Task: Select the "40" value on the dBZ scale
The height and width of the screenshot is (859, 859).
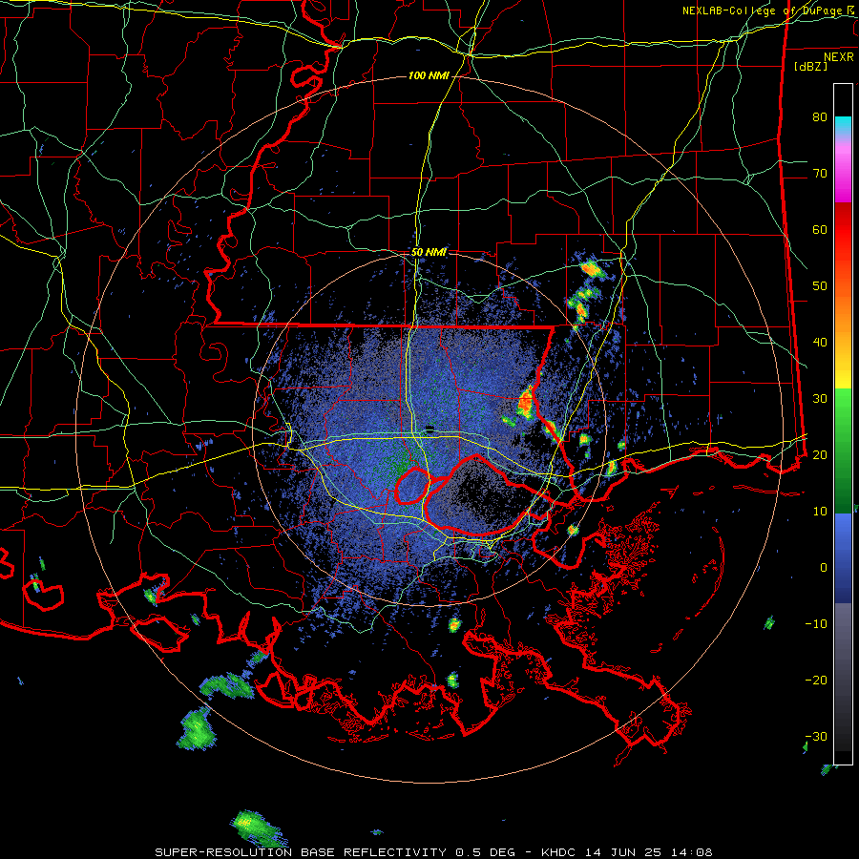Action: click(820, 343)
